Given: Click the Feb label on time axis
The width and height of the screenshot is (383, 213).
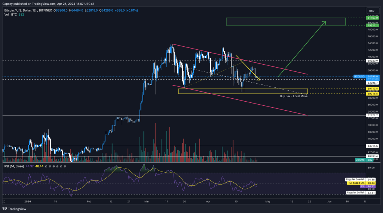Looking at the screenshot, I should 89,201.
